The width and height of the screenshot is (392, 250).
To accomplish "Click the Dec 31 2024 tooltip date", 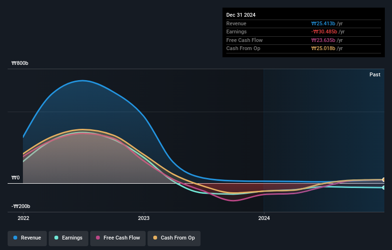I will click(x=241, y=15).
